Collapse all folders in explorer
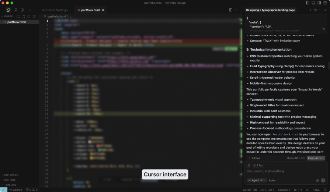 (34, 16)
